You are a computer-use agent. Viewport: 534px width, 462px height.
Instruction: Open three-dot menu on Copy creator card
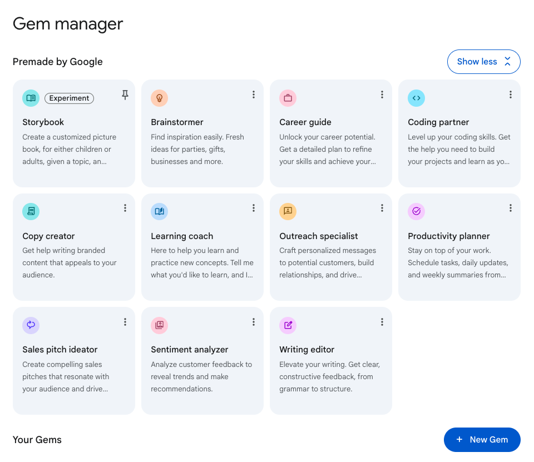coord(125,208)
